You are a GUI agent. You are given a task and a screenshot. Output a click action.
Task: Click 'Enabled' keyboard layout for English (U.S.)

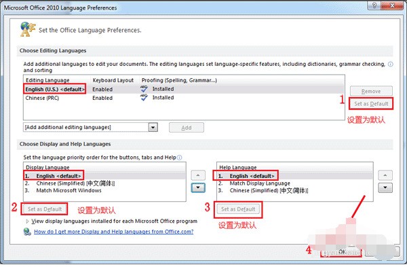pos(102,89)
